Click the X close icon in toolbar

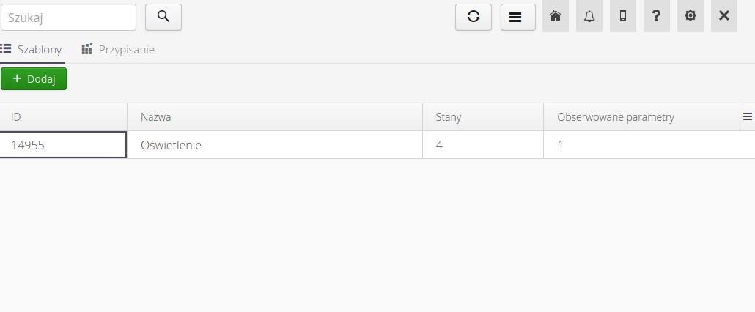click(x=724, y=17)
